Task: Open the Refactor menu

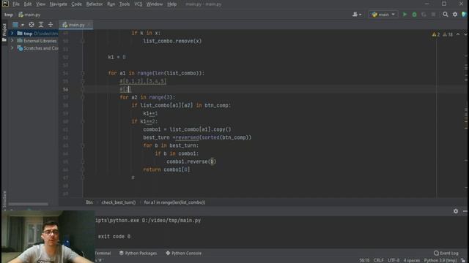Action: [95, 4]
